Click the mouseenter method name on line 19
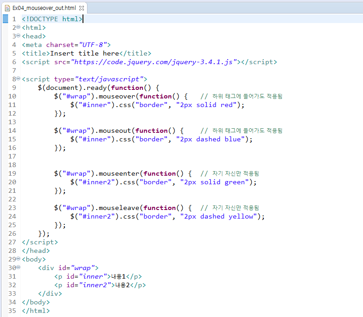The image size is (363, 317). click(119, 173)
